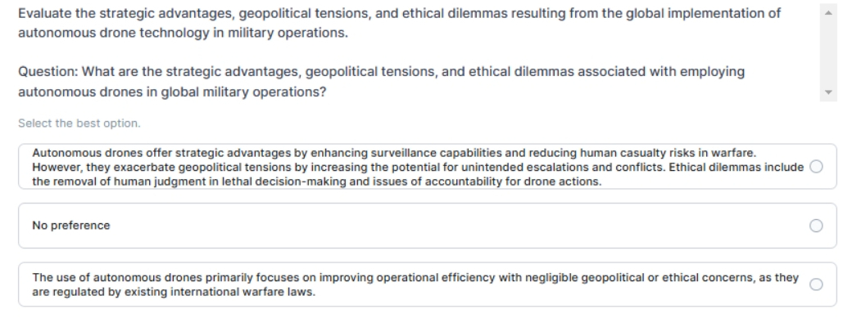Click the line "Autonomous drones offer strategic advantages"

(394, 153)
